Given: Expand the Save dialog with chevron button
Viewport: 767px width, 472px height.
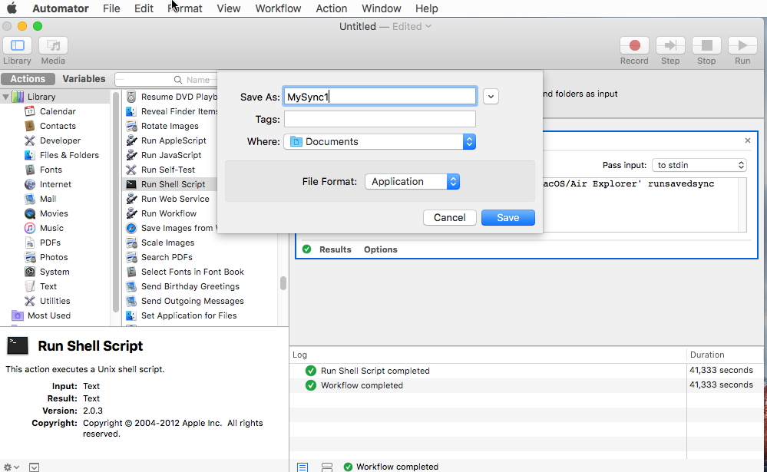Looking at the screenshot, I should [491, 97].
